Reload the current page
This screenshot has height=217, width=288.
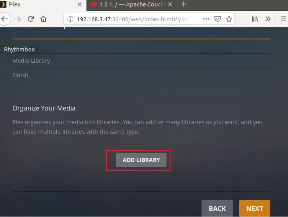[x=31, y=19]
